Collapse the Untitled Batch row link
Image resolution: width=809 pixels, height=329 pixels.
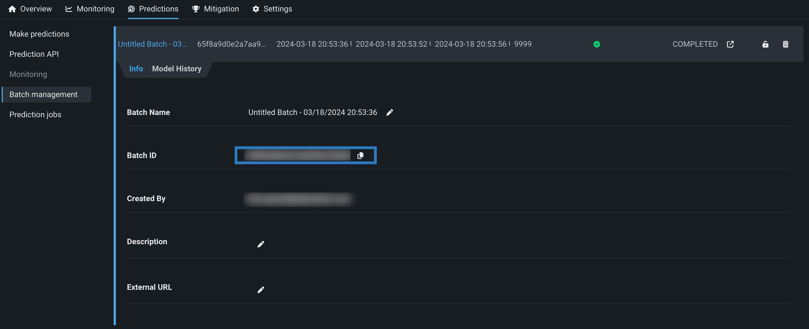coord(152,44)
